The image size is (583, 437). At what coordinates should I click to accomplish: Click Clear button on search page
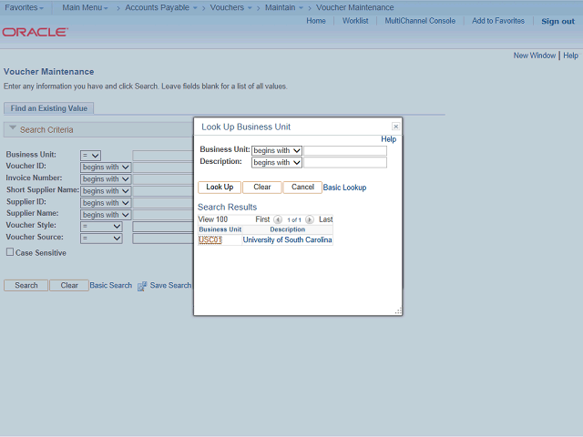pyautogui.click(x=69, y=285)
